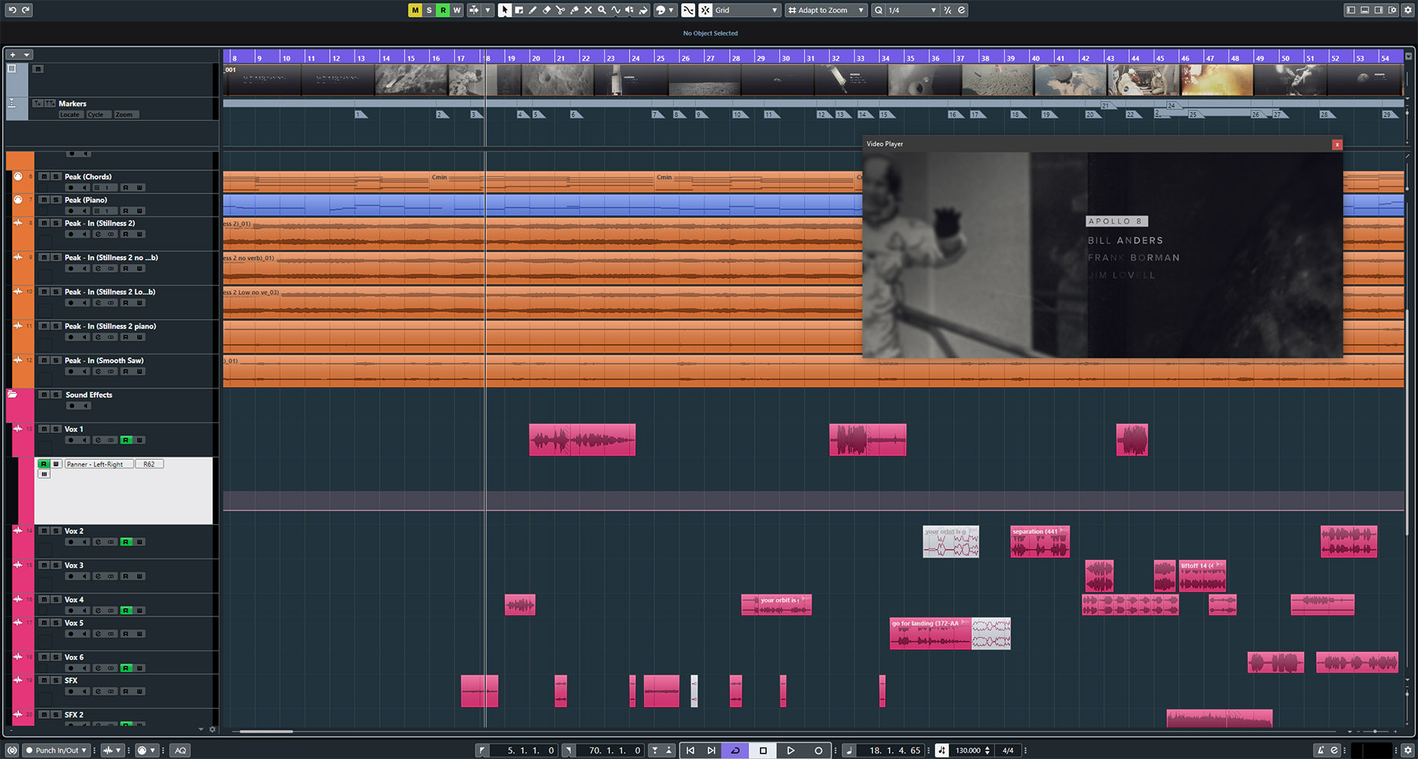Toggle global Mute M button in toolbar

tap(415, 10)
